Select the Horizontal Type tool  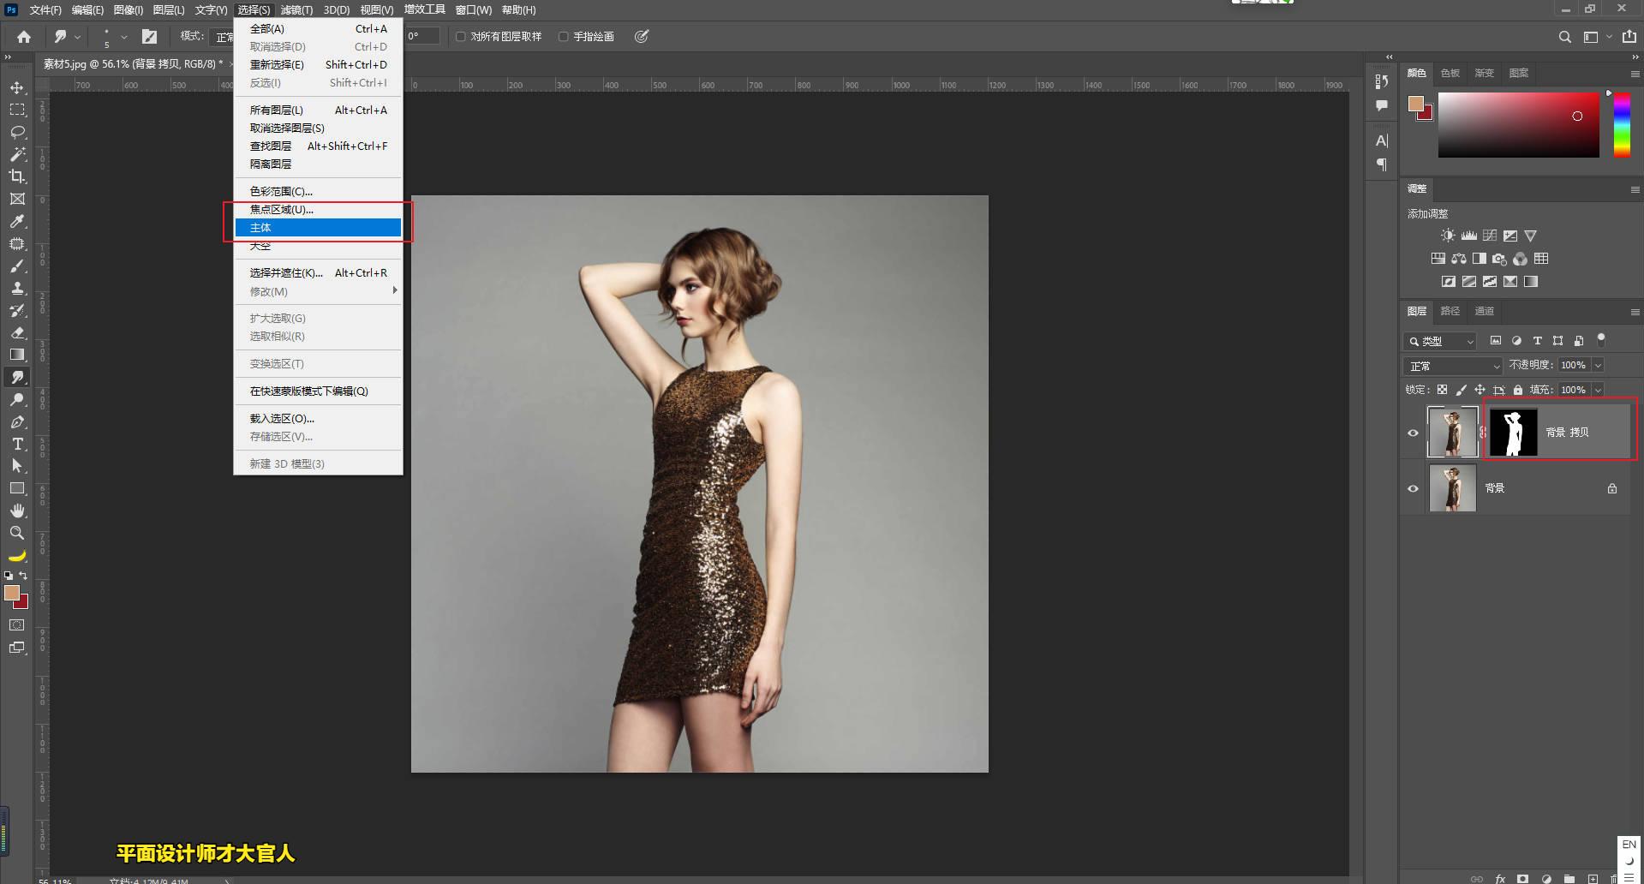(x=17, y=444)
